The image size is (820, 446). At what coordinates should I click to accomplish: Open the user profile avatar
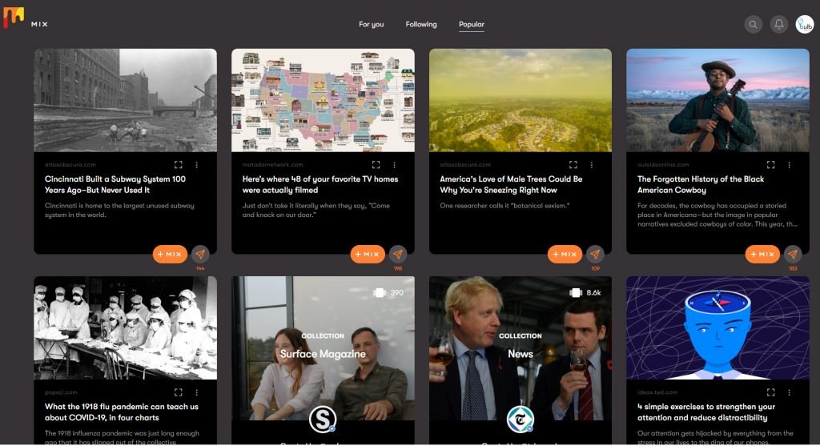coord(804,25)
